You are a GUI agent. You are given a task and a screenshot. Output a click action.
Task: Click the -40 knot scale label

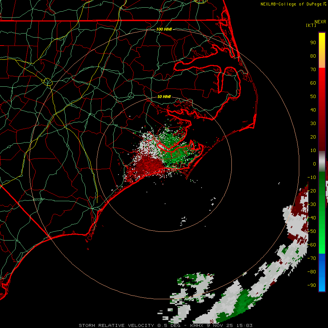(312, 218)
